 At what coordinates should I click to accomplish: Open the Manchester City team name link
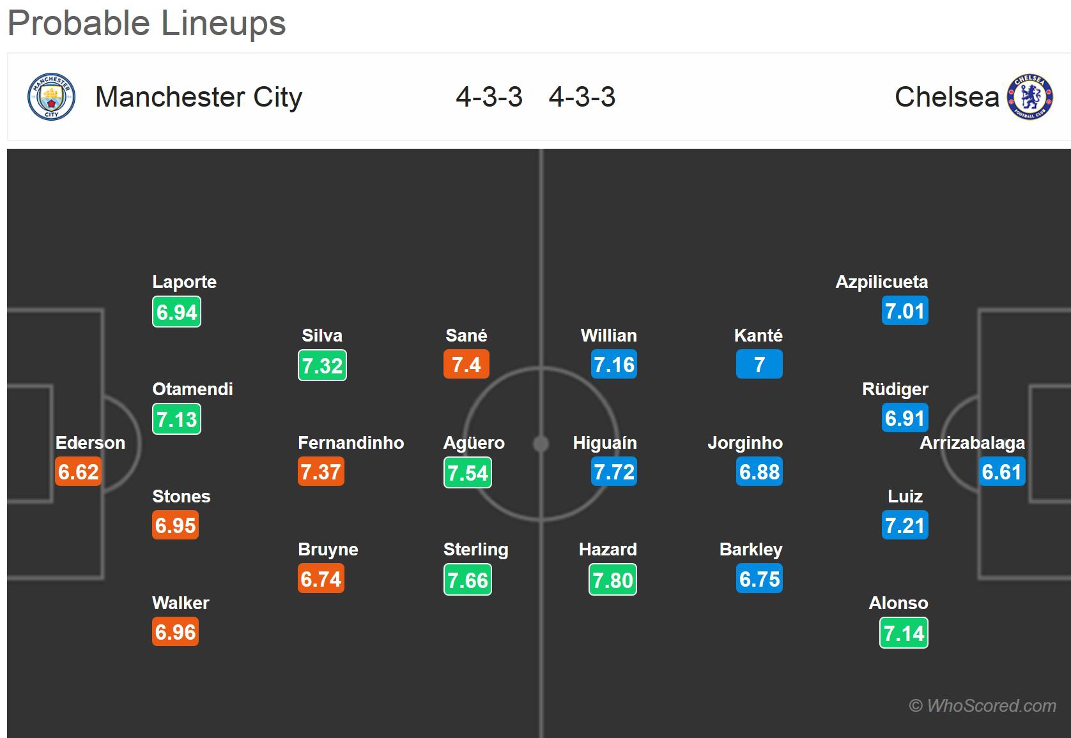click(x=198, y=97)
